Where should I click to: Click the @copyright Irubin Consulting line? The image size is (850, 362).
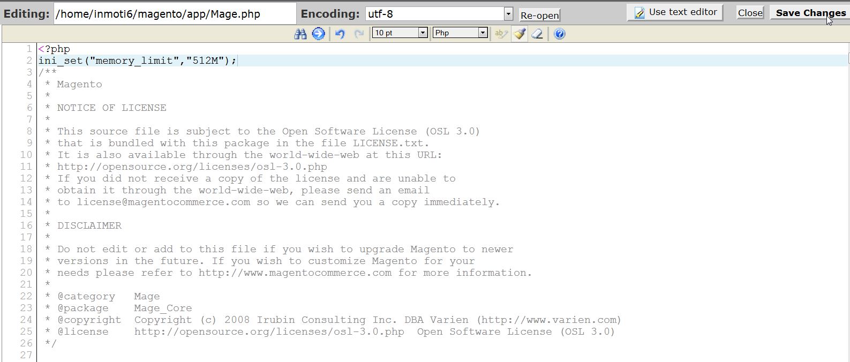coord(333,320)
